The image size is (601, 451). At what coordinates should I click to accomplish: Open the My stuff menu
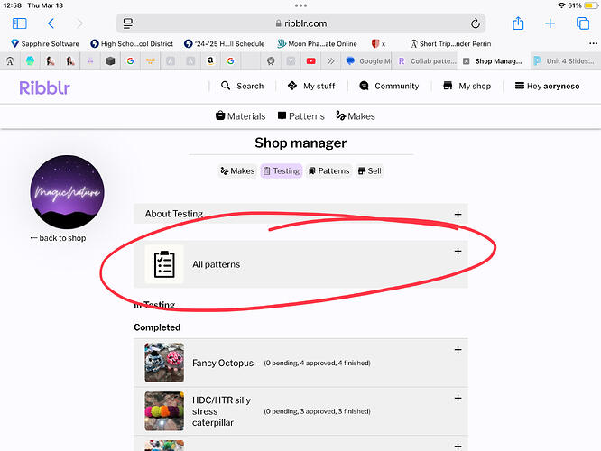pos(311,86)
